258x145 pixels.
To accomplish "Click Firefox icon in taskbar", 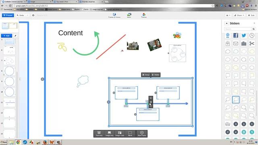I will click(x=45, y=142).
